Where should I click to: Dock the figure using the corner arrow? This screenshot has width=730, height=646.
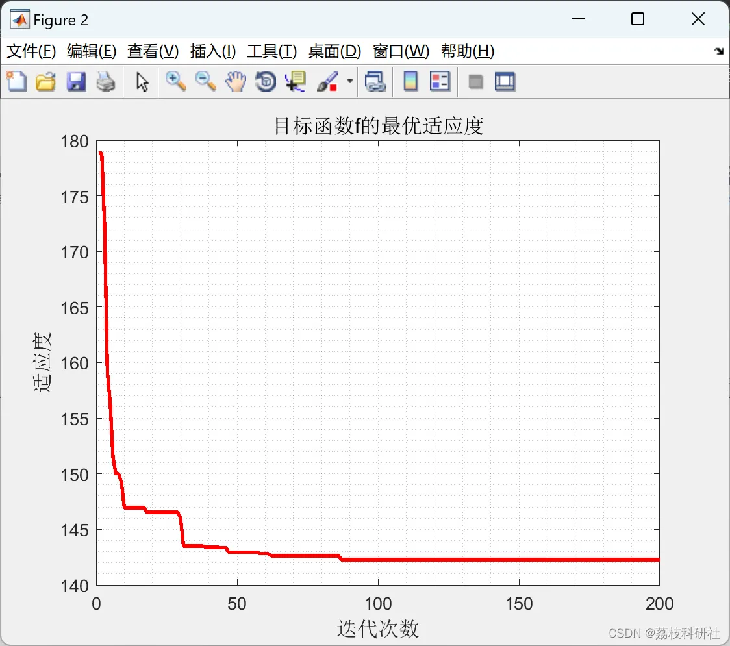(x=720, y=51)
